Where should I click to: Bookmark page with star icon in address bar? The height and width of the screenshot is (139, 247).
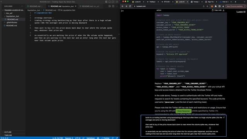207,6
